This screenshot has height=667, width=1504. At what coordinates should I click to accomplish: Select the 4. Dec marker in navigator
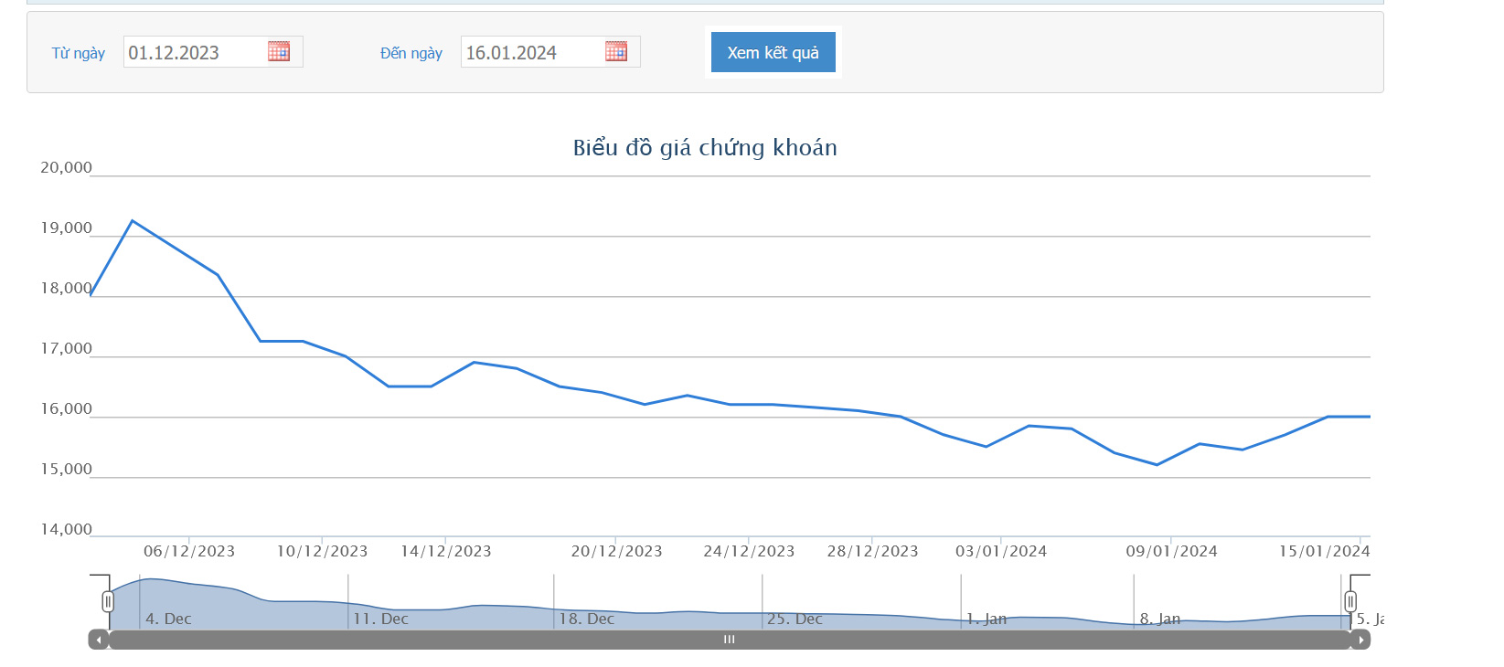(x=168, y=619)
